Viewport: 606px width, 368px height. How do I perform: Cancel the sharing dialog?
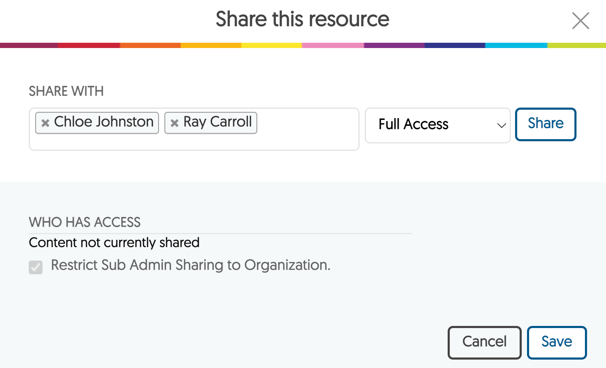pyautogui.click(x=484, y=342)
